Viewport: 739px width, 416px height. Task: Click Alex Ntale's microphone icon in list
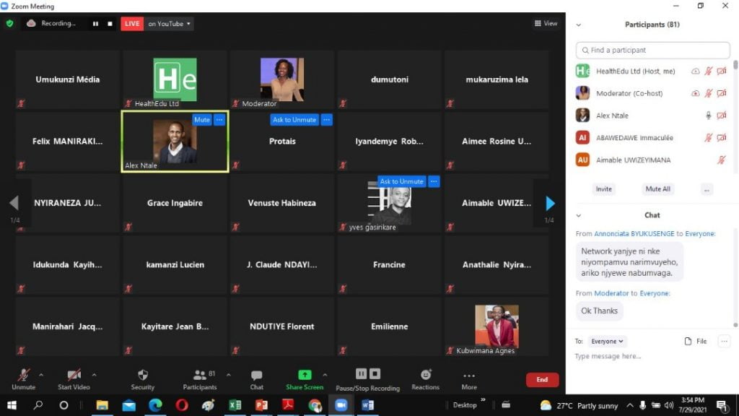click(709, 116)
